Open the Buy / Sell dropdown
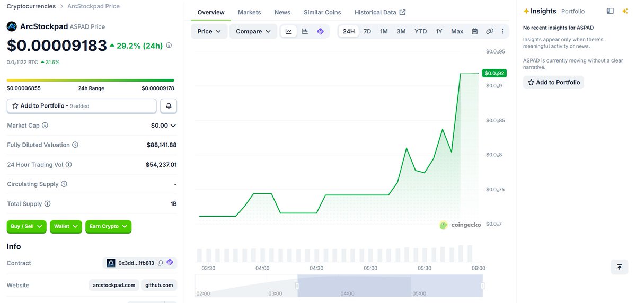The width and height of the screenshot is (636, 303). 26,227
